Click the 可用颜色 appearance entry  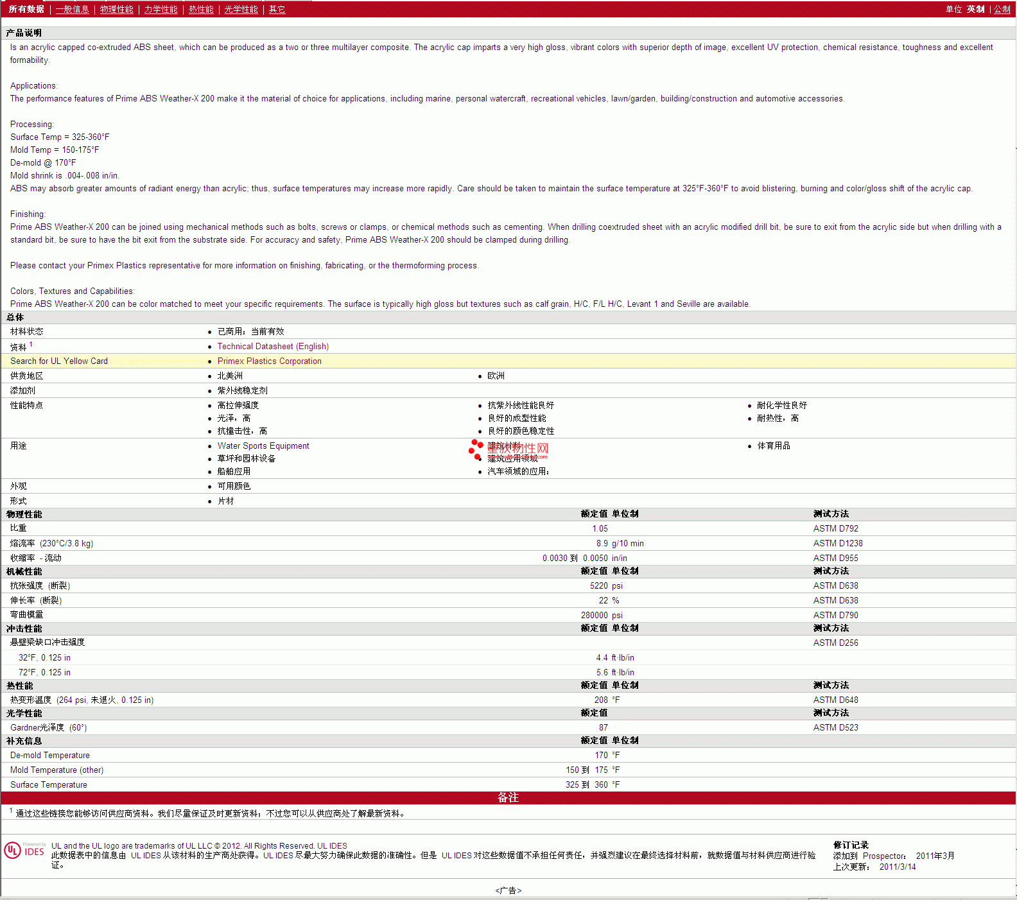[234, 486]
